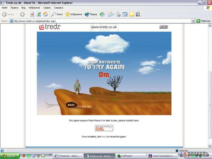Switch to Total Commander taskbar window
This screenshot has width=212, height=159.
pyautogui.click(x=162, y=156)
